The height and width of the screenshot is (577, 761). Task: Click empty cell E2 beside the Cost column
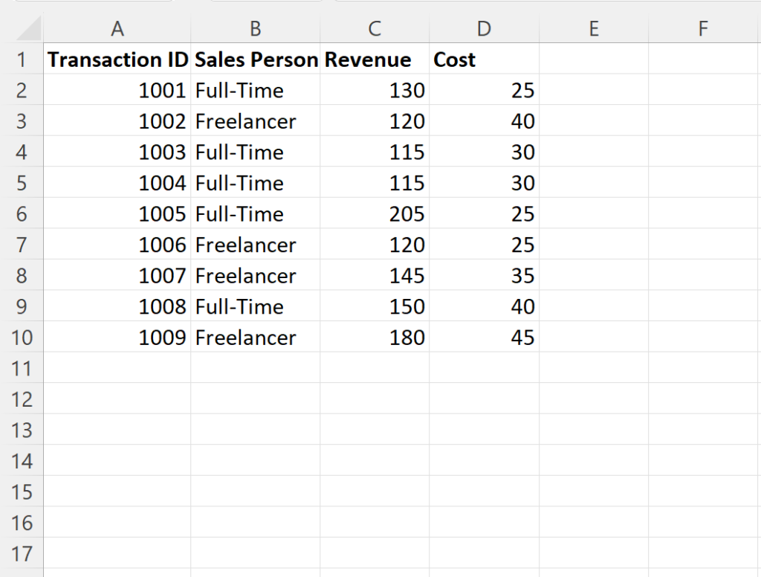pos(593,90)
